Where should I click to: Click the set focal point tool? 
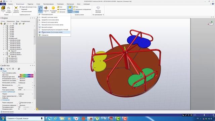[x=28, y=7]
